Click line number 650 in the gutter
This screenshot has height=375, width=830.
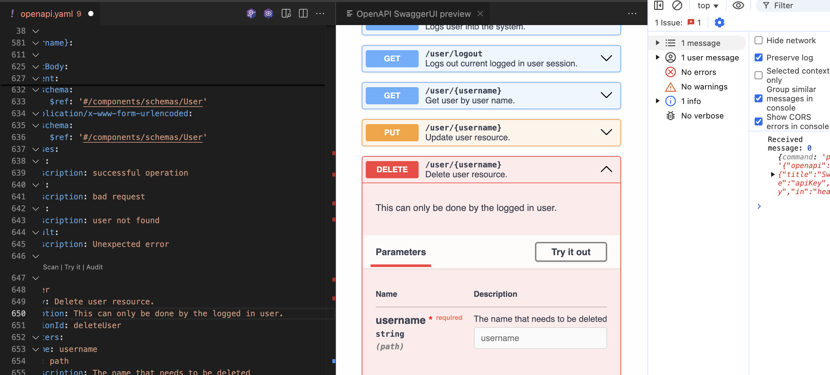19,314
